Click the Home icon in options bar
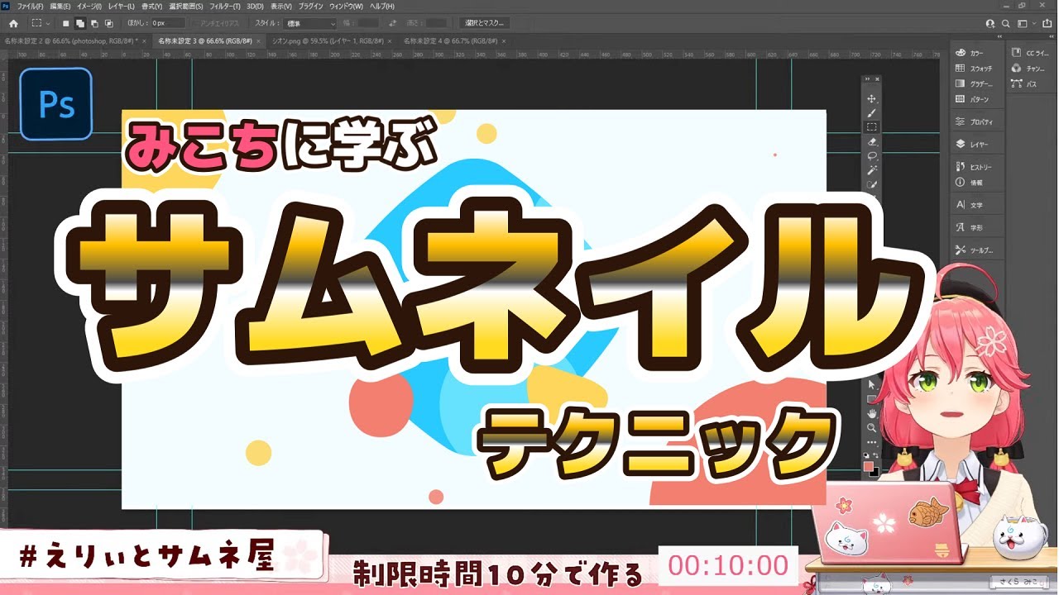 click(x=13, y=23)
